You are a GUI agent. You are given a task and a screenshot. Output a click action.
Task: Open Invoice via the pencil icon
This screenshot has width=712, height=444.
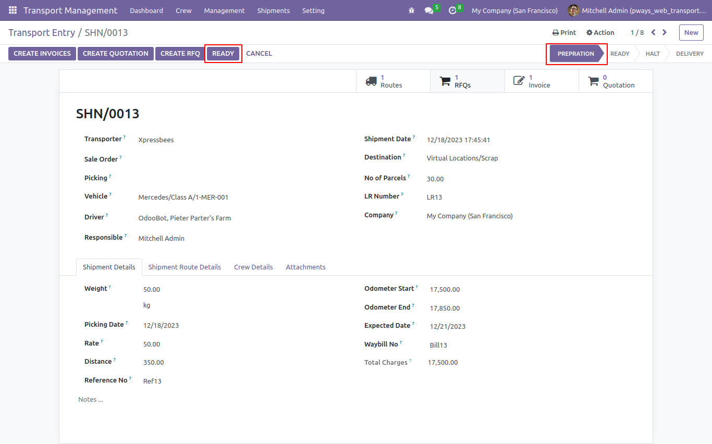(x=519, y=81)
